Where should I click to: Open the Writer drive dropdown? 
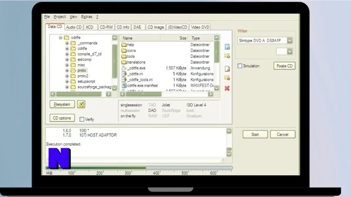click(x=290, y=40)
